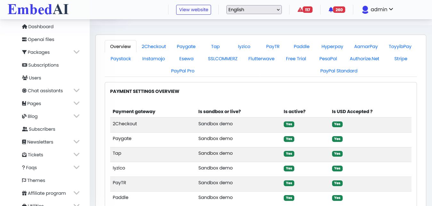Click the Pages book icon
The width and height of the screenshot is (432, 206).
[24, 103]
